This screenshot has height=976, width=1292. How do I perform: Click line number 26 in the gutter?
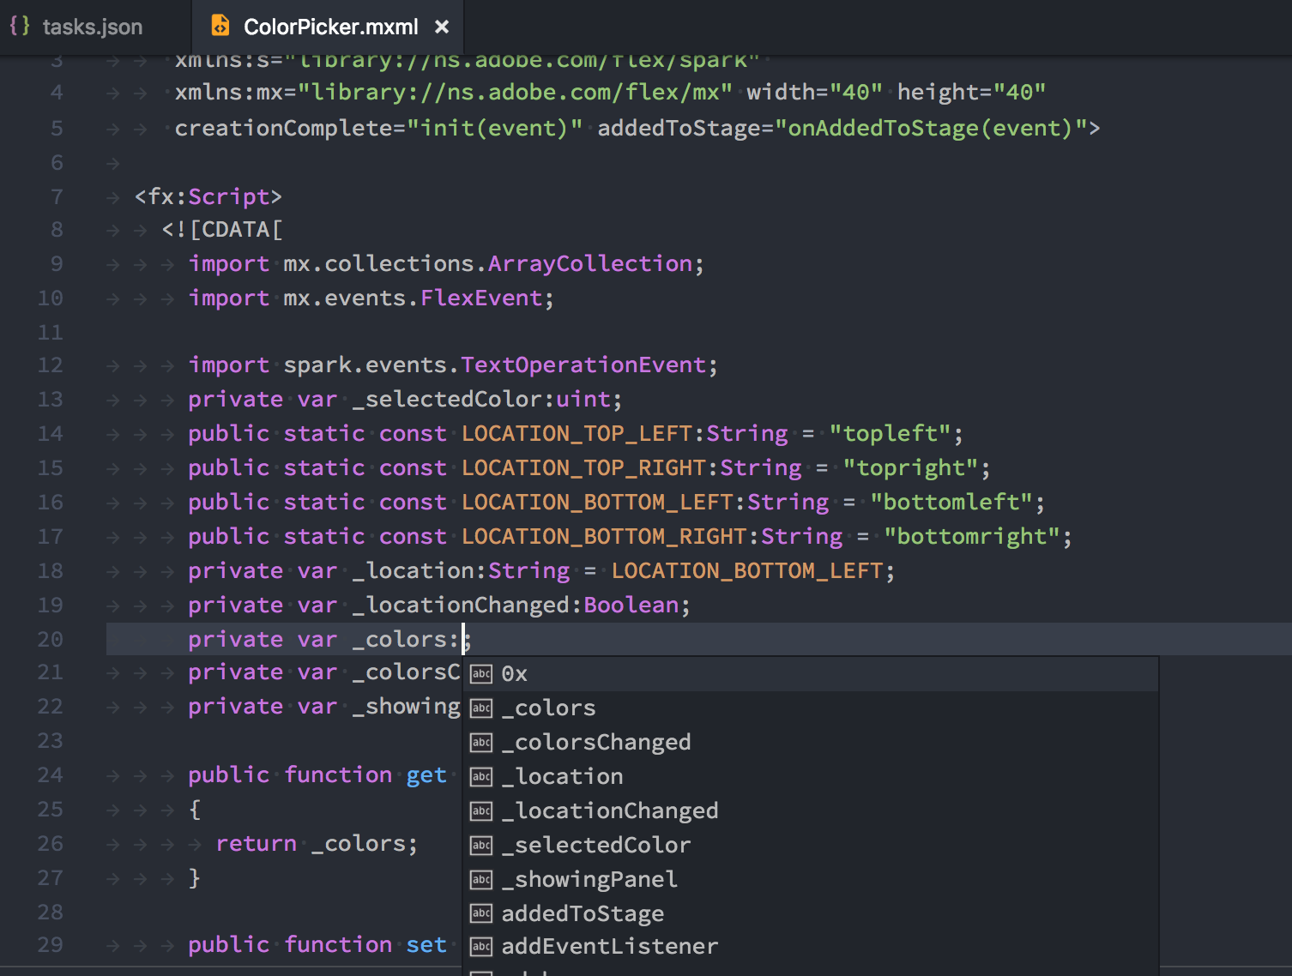pyautogui.click(x=50, y=844)
